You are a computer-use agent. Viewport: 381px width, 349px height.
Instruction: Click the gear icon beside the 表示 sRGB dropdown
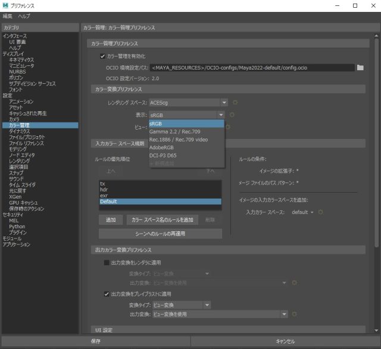(x=232, y=114)
